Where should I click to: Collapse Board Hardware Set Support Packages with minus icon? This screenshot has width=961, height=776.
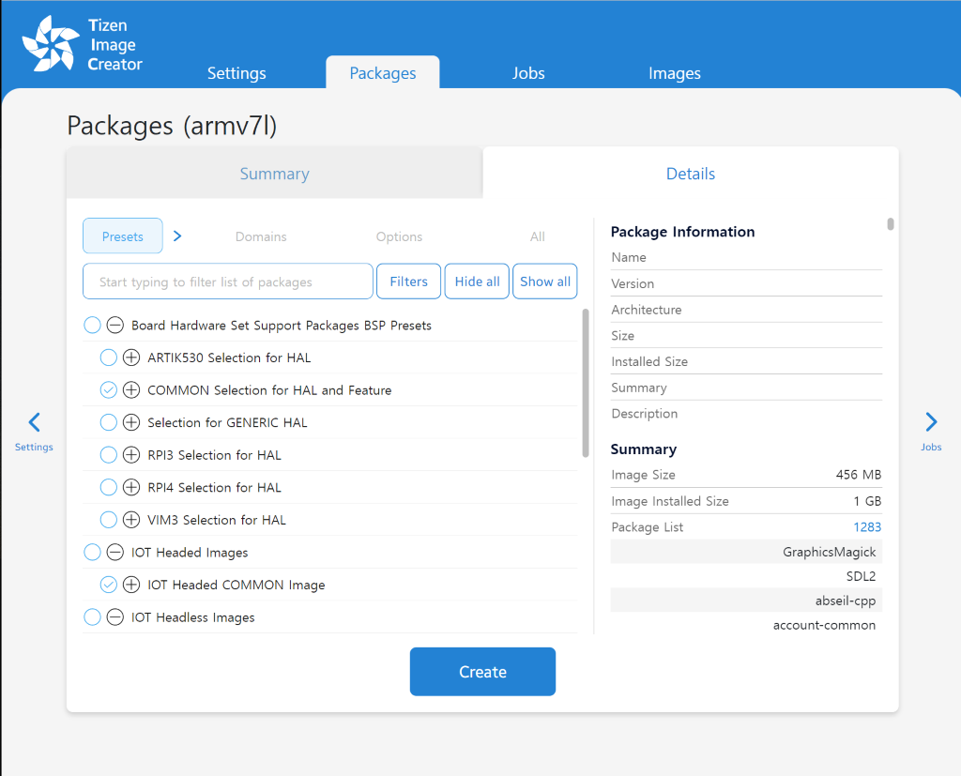114,325
